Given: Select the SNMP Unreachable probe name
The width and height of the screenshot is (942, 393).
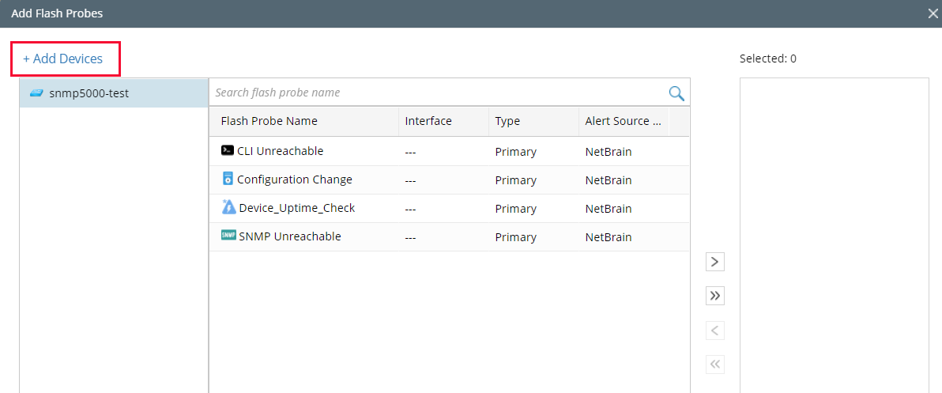Looking at the screenshot, I should pos(290,236).
